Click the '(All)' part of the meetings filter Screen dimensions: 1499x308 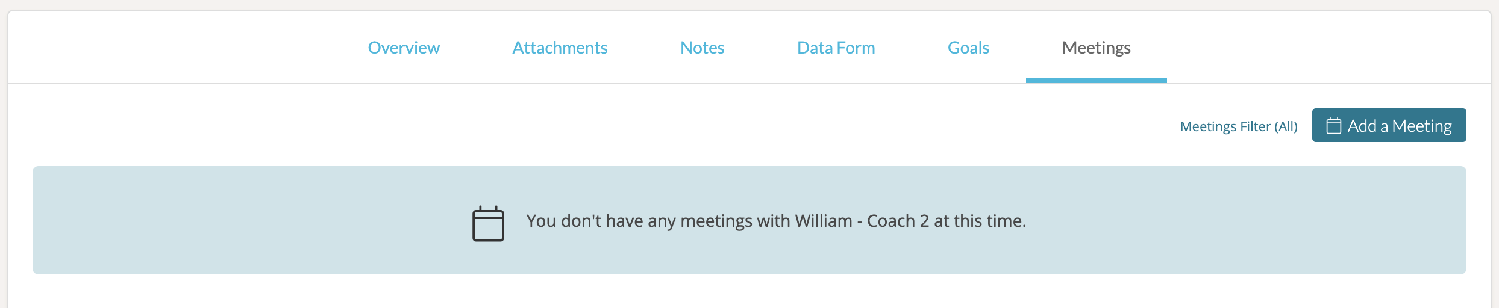coord(1286,126)
